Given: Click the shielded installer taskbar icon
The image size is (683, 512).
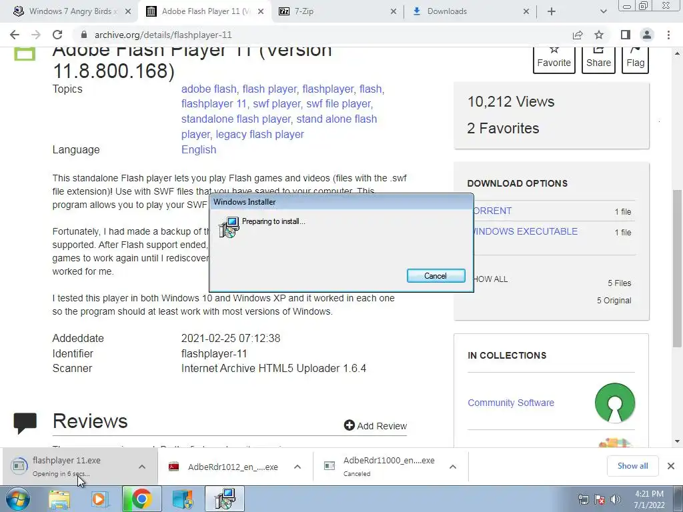Looking at the screenshot, I should click(x=183, y=499).
